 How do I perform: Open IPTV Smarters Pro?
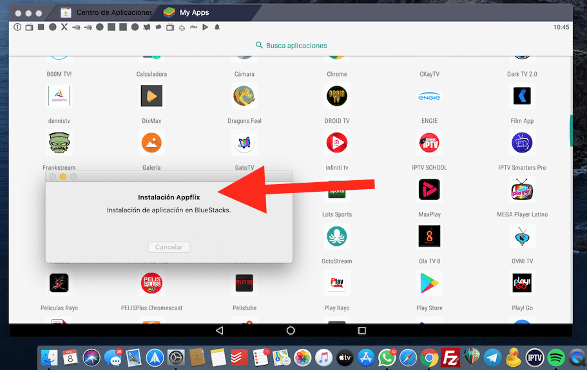(x=522, y=143)
